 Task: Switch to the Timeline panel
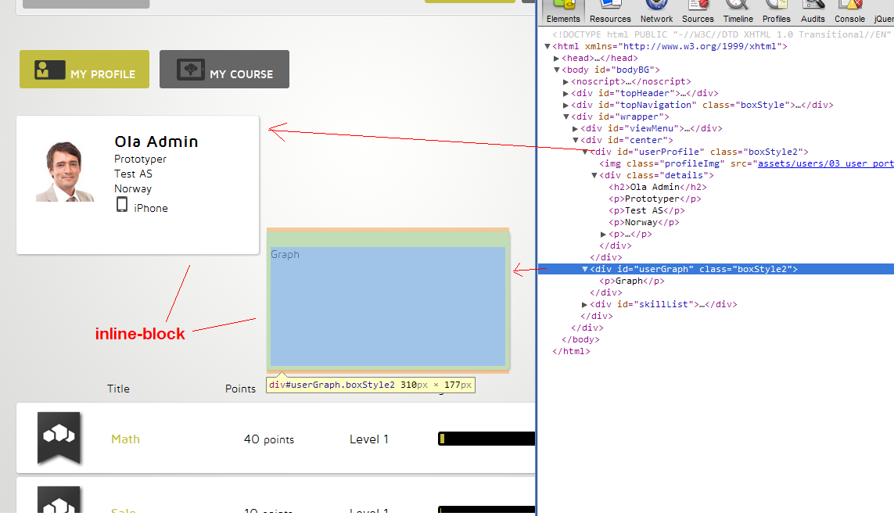click(x=738, y=13)
